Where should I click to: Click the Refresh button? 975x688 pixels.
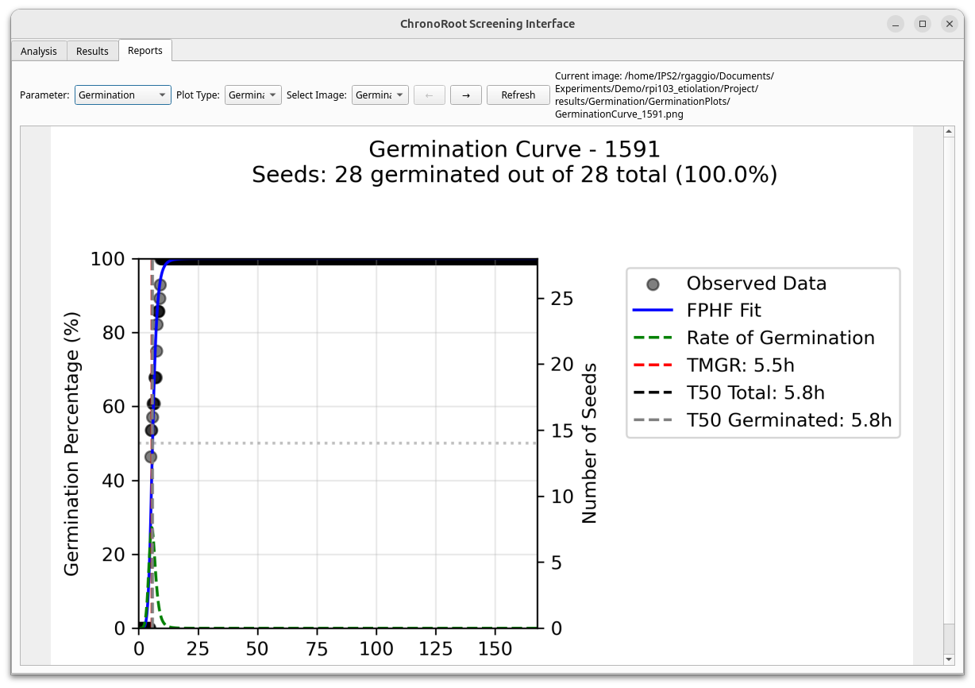tap(518, 95)
